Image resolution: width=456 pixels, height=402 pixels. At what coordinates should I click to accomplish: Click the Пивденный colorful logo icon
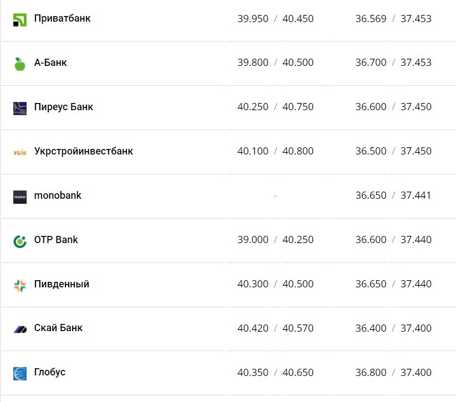coord(20,285)
